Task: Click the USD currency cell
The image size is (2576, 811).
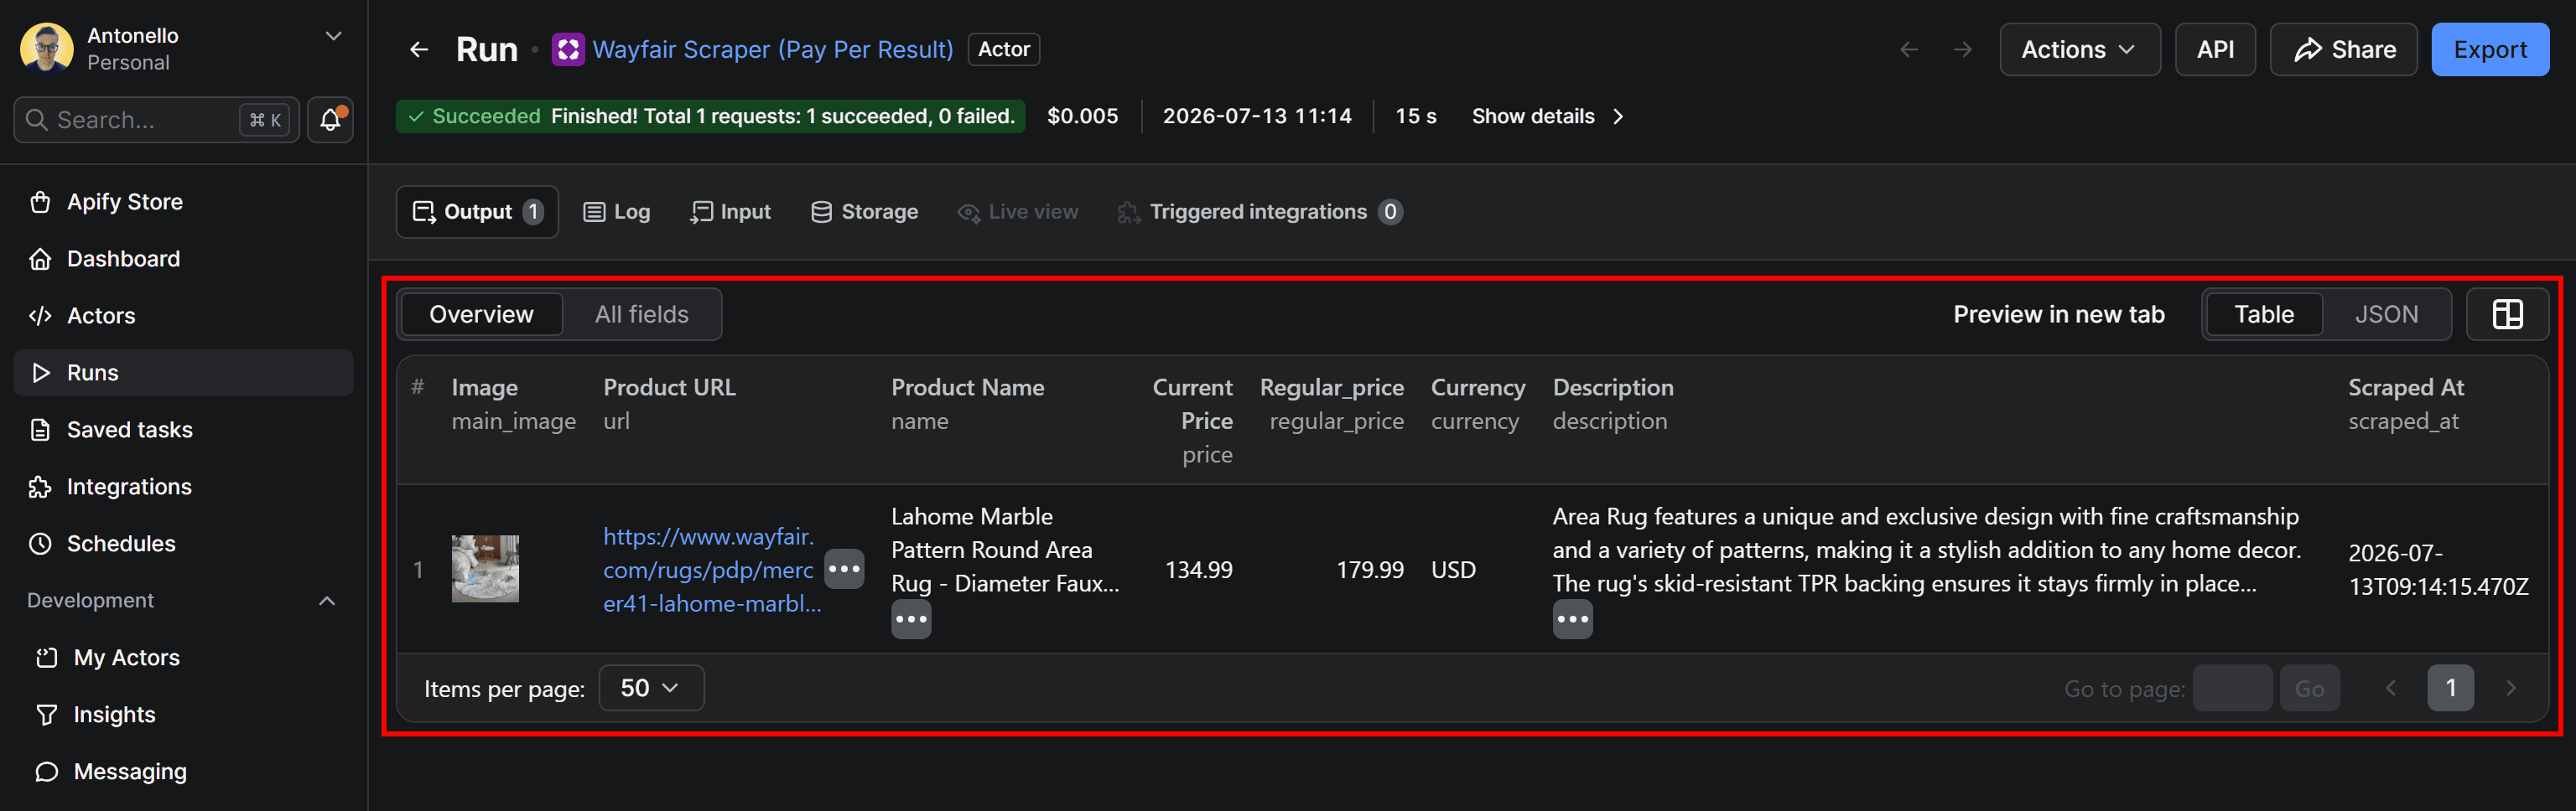Action: click(x=1453, y=571)
